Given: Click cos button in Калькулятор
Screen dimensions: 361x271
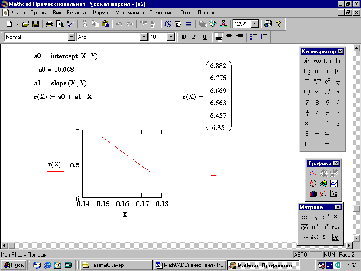Looking at the screenshot, I should tap(317, 61).
